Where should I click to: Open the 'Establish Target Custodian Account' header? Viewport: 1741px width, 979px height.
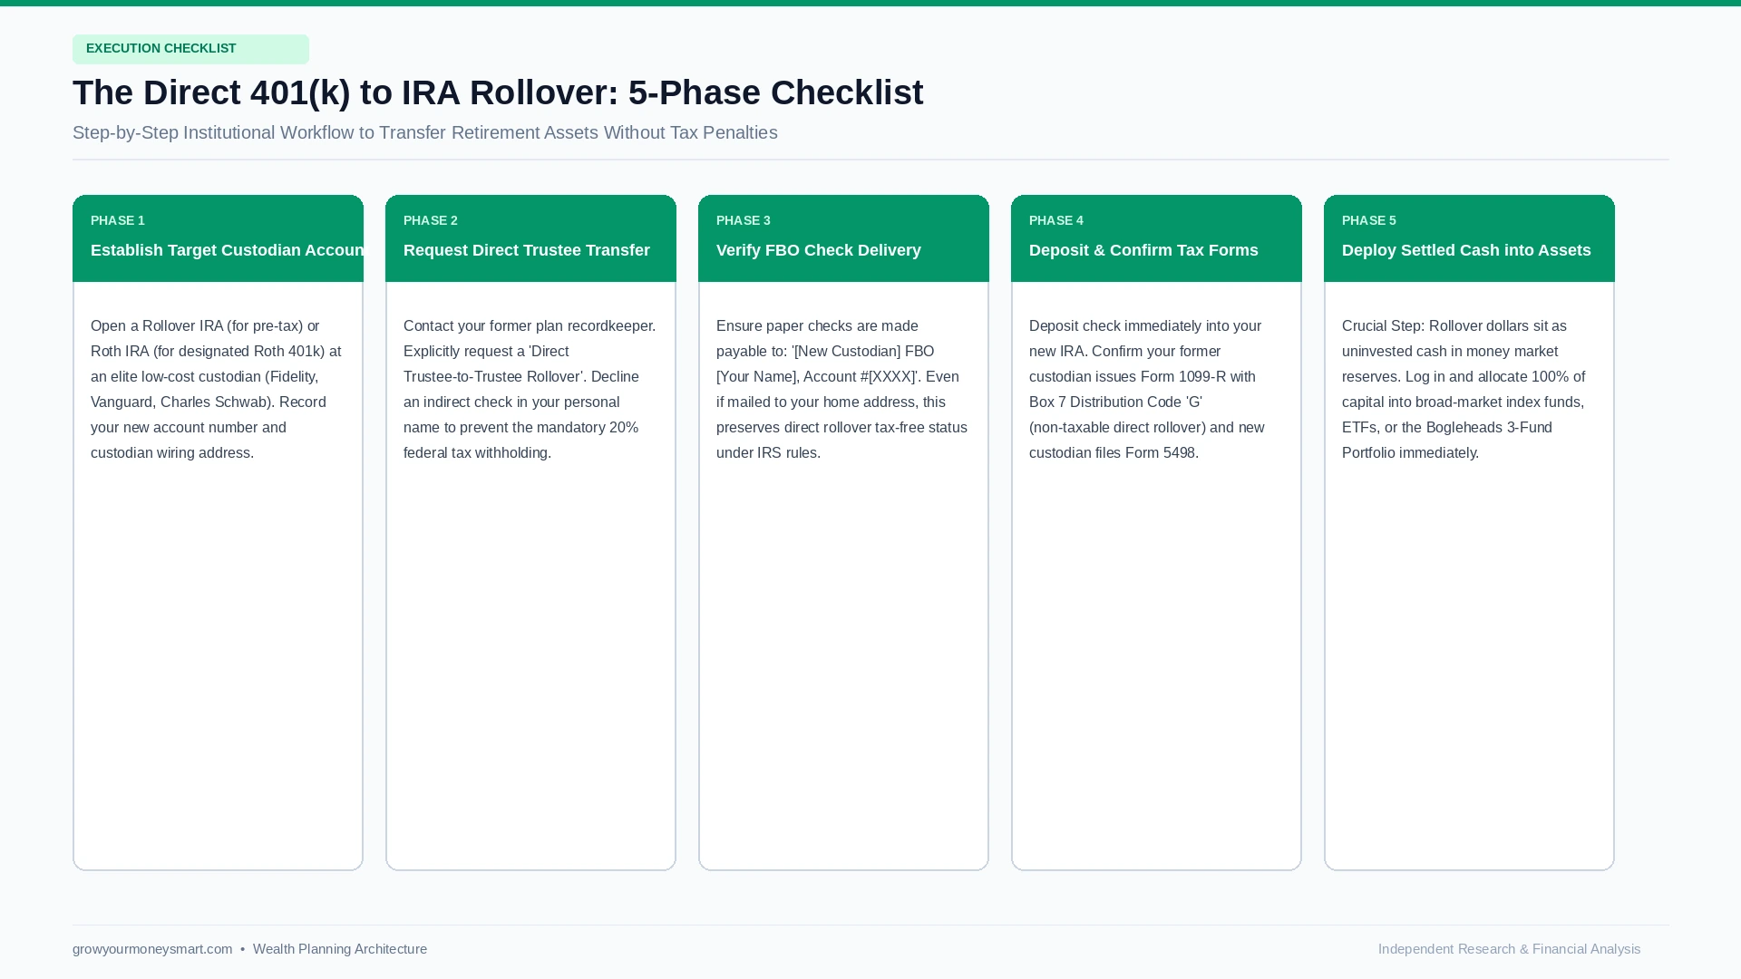coord(227,250)
